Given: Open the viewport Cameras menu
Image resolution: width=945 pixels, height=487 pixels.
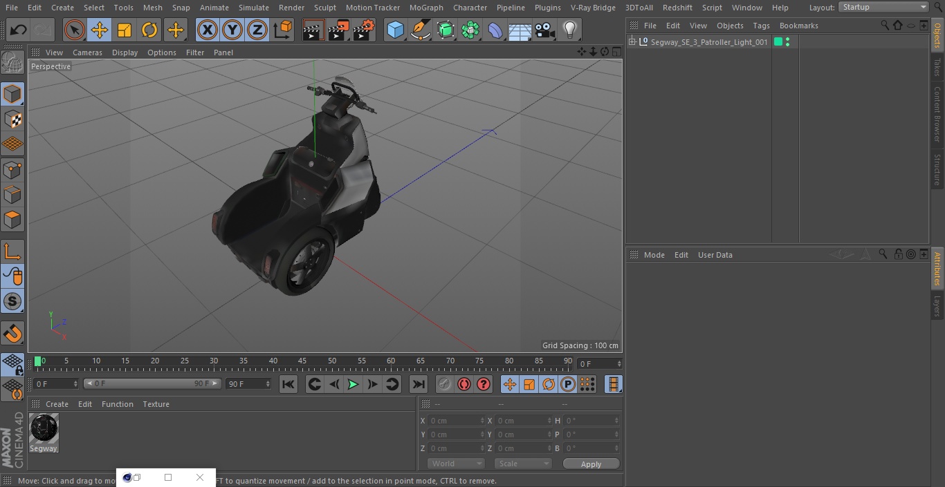Looking at the screenshot, I should click(87, 52).
